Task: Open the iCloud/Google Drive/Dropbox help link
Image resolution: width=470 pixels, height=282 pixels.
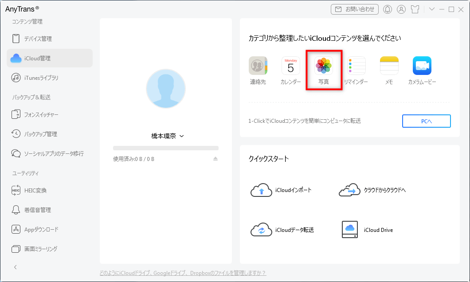Action: click(x=183, y=273)
